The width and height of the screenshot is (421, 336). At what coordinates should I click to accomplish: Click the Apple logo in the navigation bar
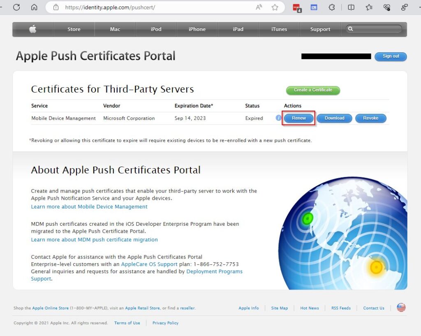(32, 29)
